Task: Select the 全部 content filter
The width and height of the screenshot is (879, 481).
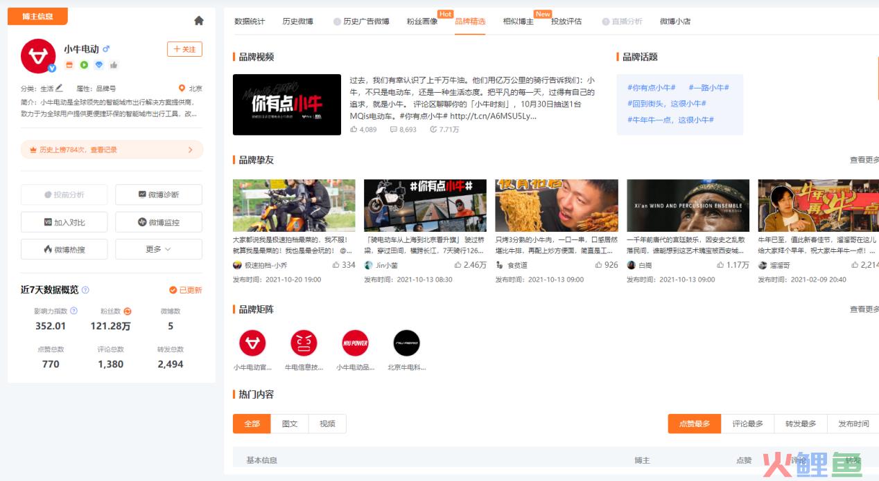Action: (x=252, y=424)
